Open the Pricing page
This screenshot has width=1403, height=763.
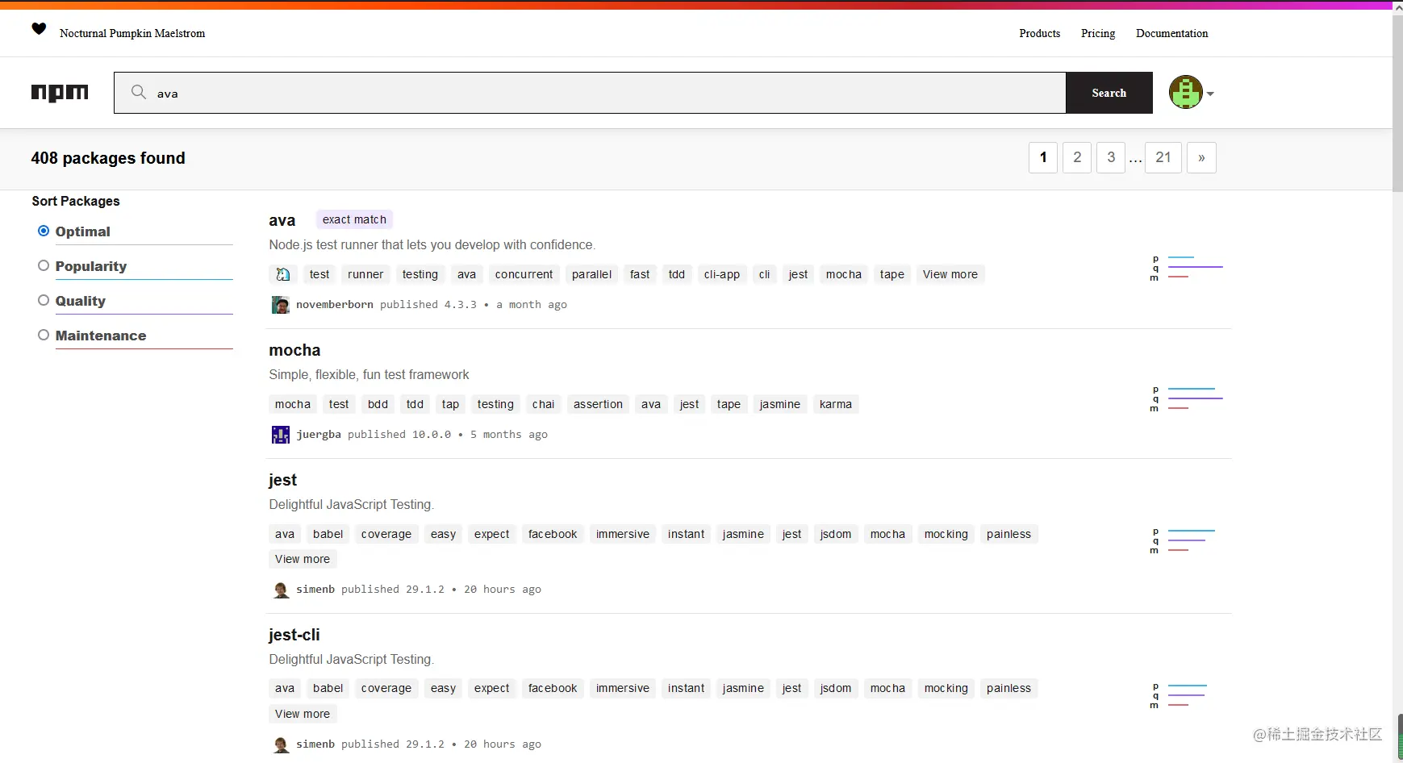(1098, 33)
